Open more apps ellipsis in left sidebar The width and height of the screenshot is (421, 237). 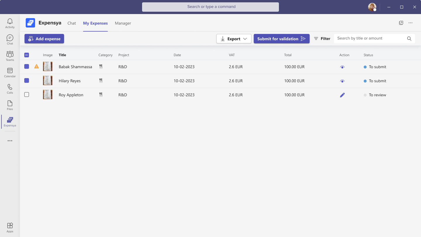[x=10, y=141]
